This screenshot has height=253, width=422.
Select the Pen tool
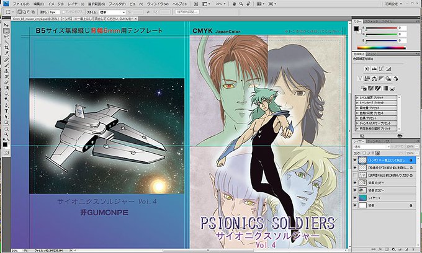point(6,105)
